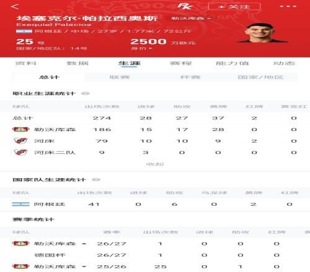Click the 河床二队 club logo
Image resolution: width=310 pixels, height=272 pixels.
[x=20, y=153]
